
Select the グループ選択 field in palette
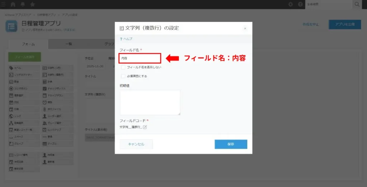tap(58, 123)
